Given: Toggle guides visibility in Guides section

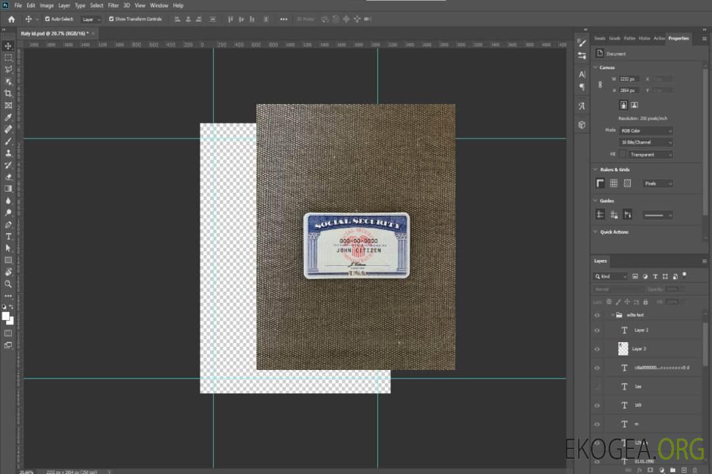Looking at the screenshot, I should (600, 215).
